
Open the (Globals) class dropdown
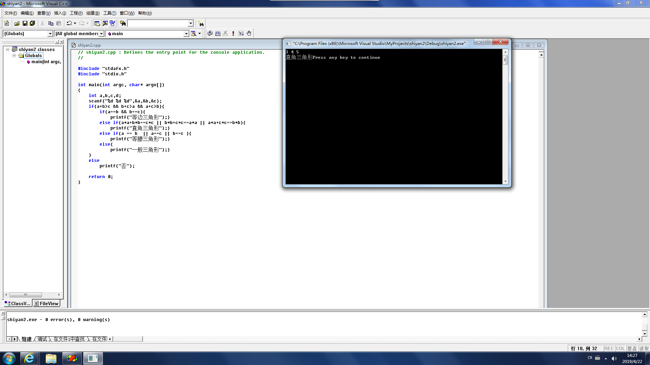pos(50,33)
